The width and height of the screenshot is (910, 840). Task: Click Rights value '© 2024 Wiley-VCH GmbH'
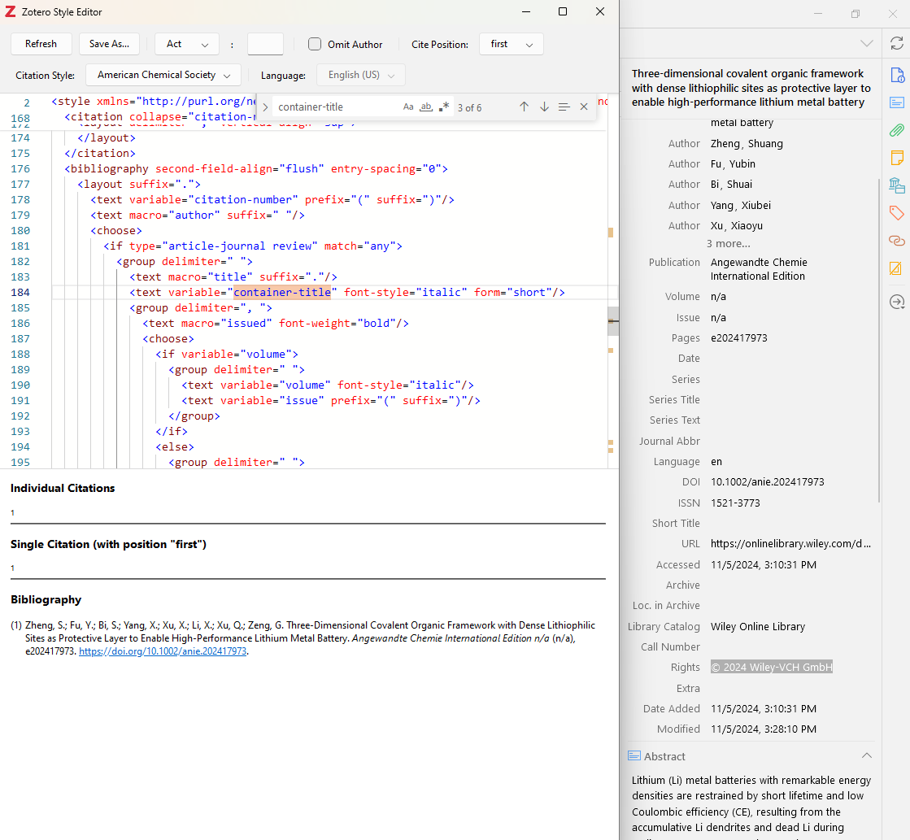pos(771,667)
